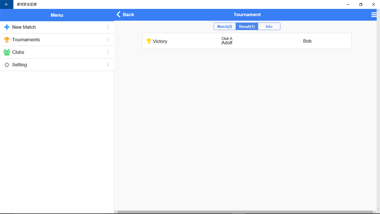Open the Info tab
Image resolution: width=380 pixels, height=214 pixels.
269,26
